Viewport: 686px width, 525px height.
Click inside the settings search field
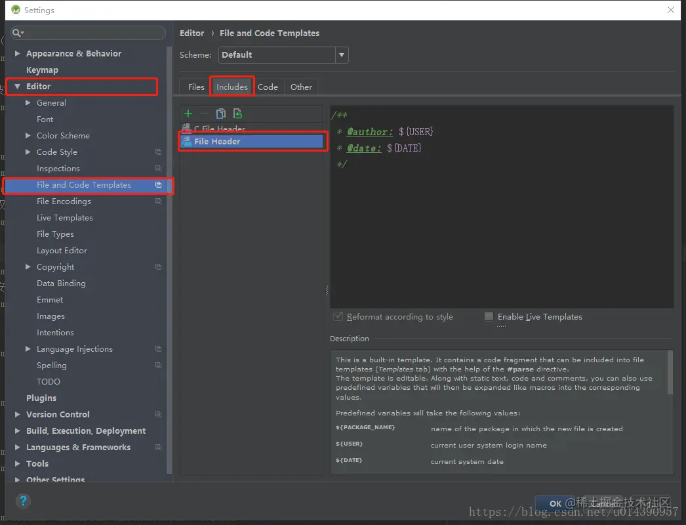click(x=88, y=33)
